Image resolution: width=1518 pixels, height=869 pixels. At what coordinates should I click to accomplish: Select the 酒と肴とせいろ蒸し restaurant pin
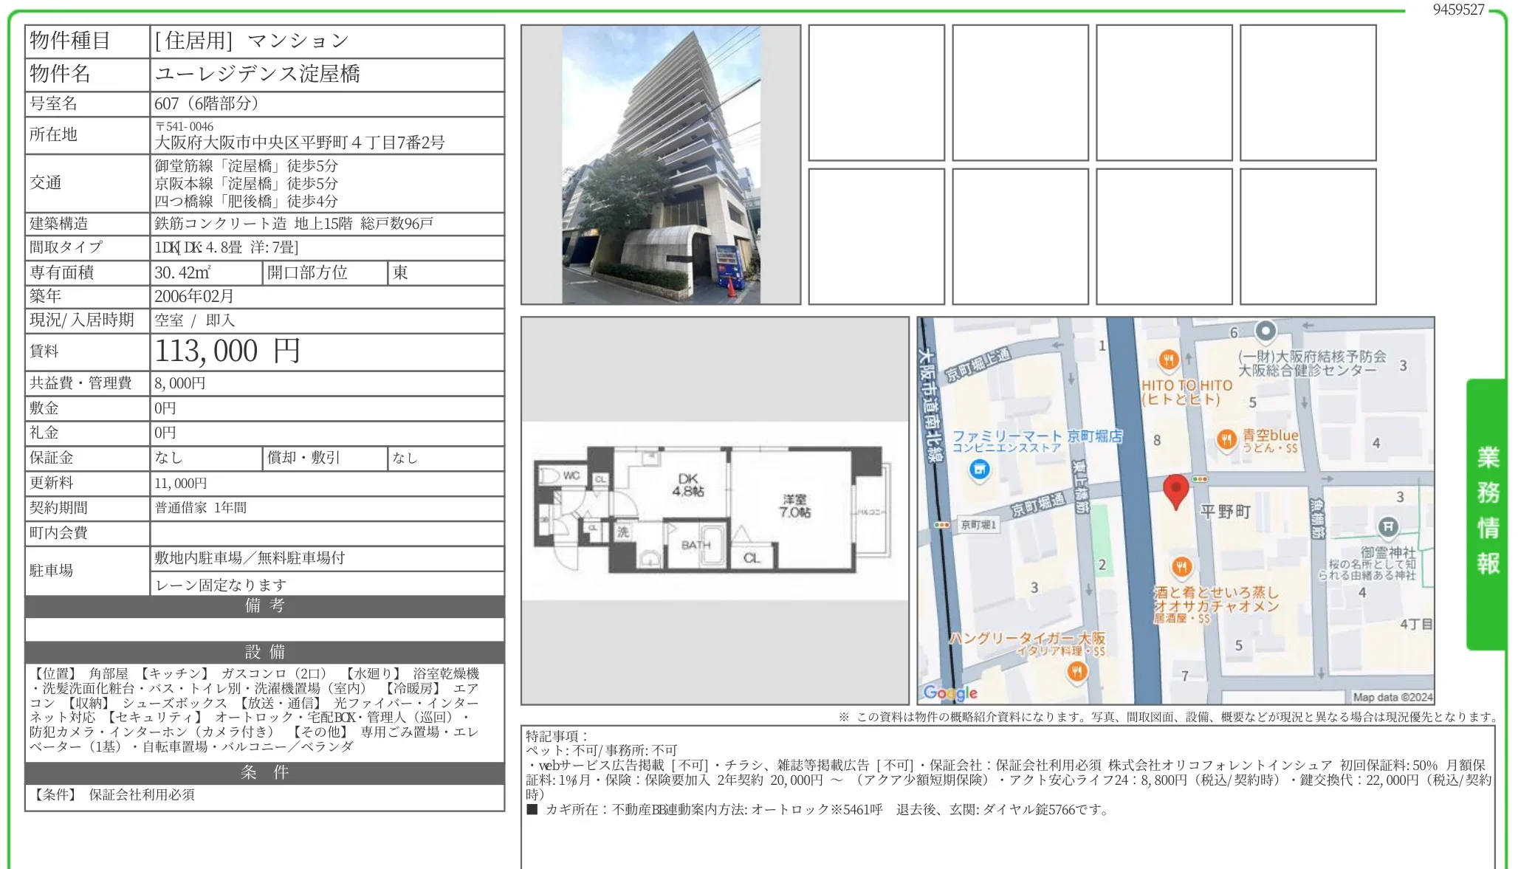coord(1181,567)
